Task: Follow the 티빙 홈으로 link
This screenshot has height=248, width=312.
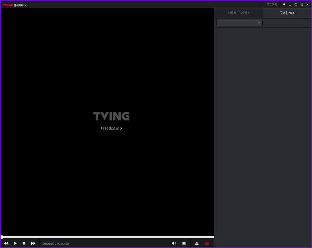Action: pos(111,128)
